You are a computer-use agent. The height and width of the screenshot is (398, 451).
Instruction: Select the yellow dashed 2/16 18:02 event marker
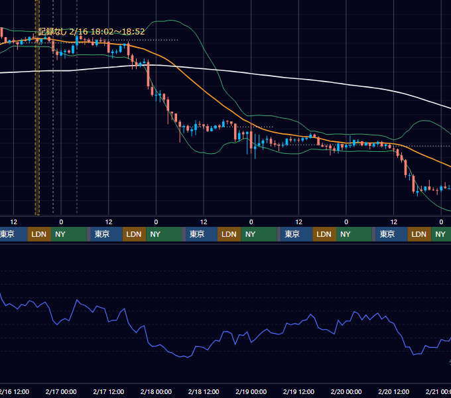coord(37,107)
